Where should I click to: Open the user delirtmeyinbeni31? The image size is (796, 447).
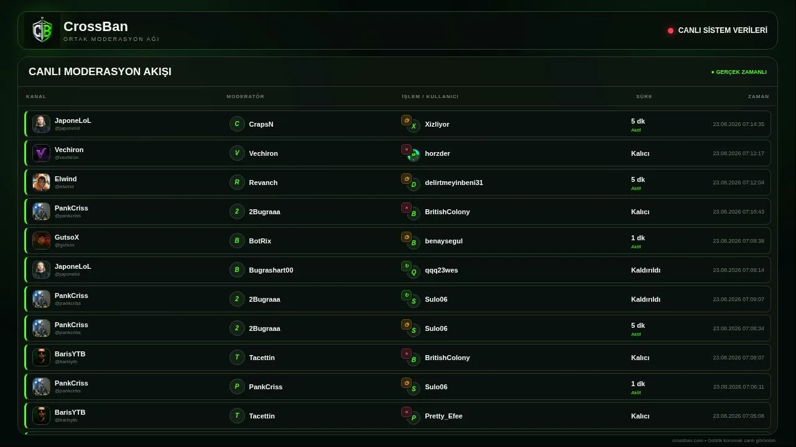pyautogui.click(x=454, y=183)
